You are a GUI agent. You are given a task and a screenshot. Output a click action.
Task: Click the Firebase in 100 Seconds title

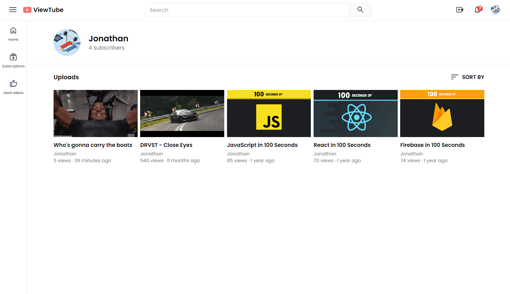tap(432, 145)
